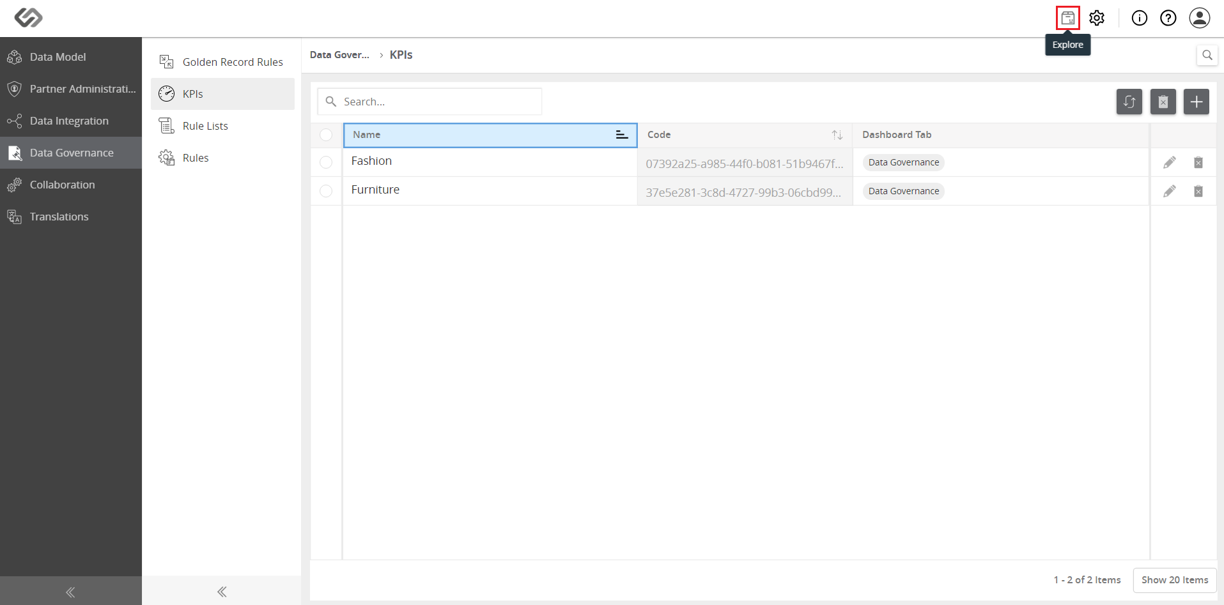Open the Collaboration menu label
The width and height of the screenshot is (1224, 605).
point(62,185)
